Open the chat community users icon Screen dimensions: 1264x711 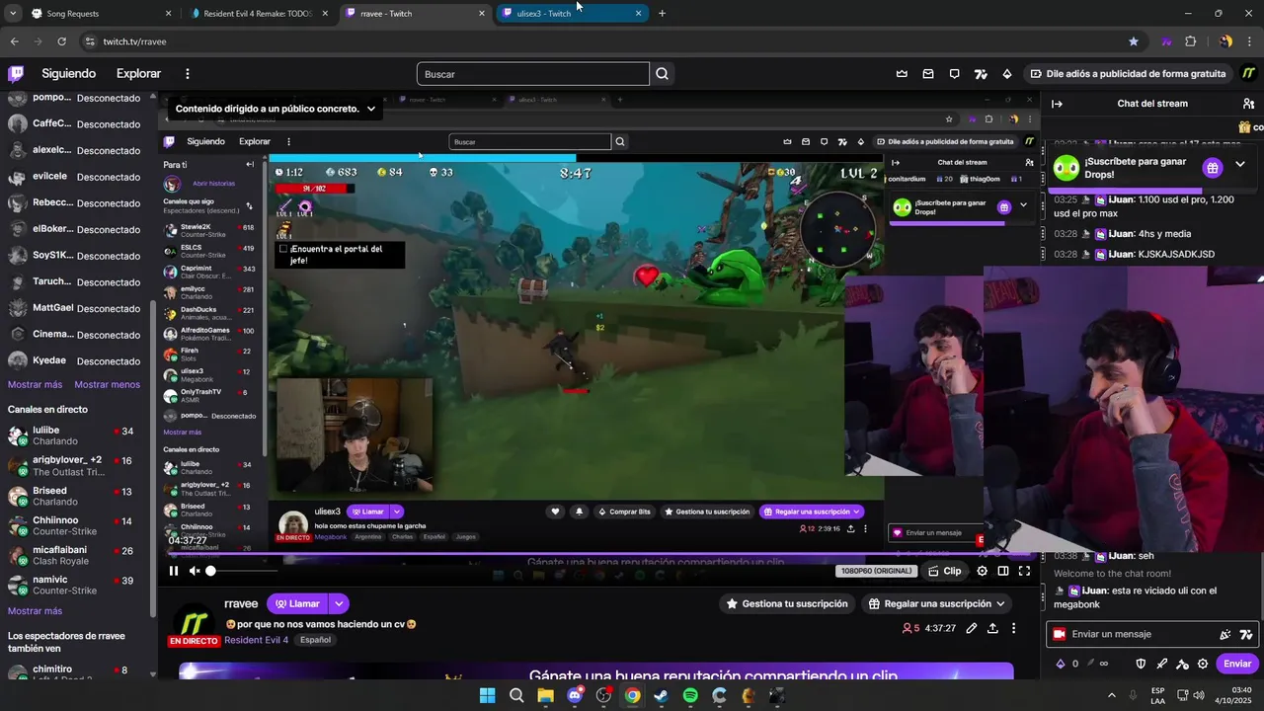pyautogui.click(x=1249, y=104)
